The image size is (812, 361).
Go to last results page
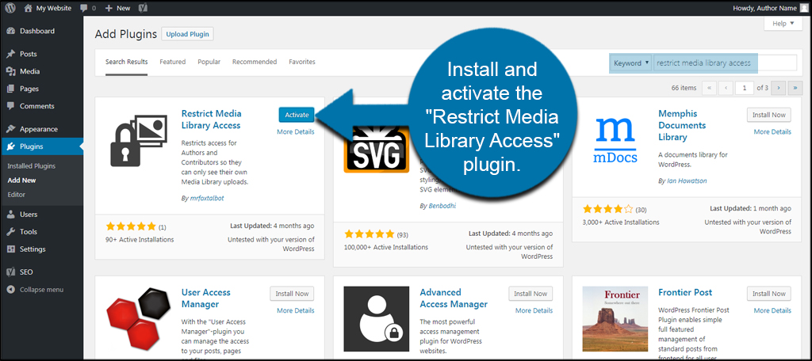point(795,88)
